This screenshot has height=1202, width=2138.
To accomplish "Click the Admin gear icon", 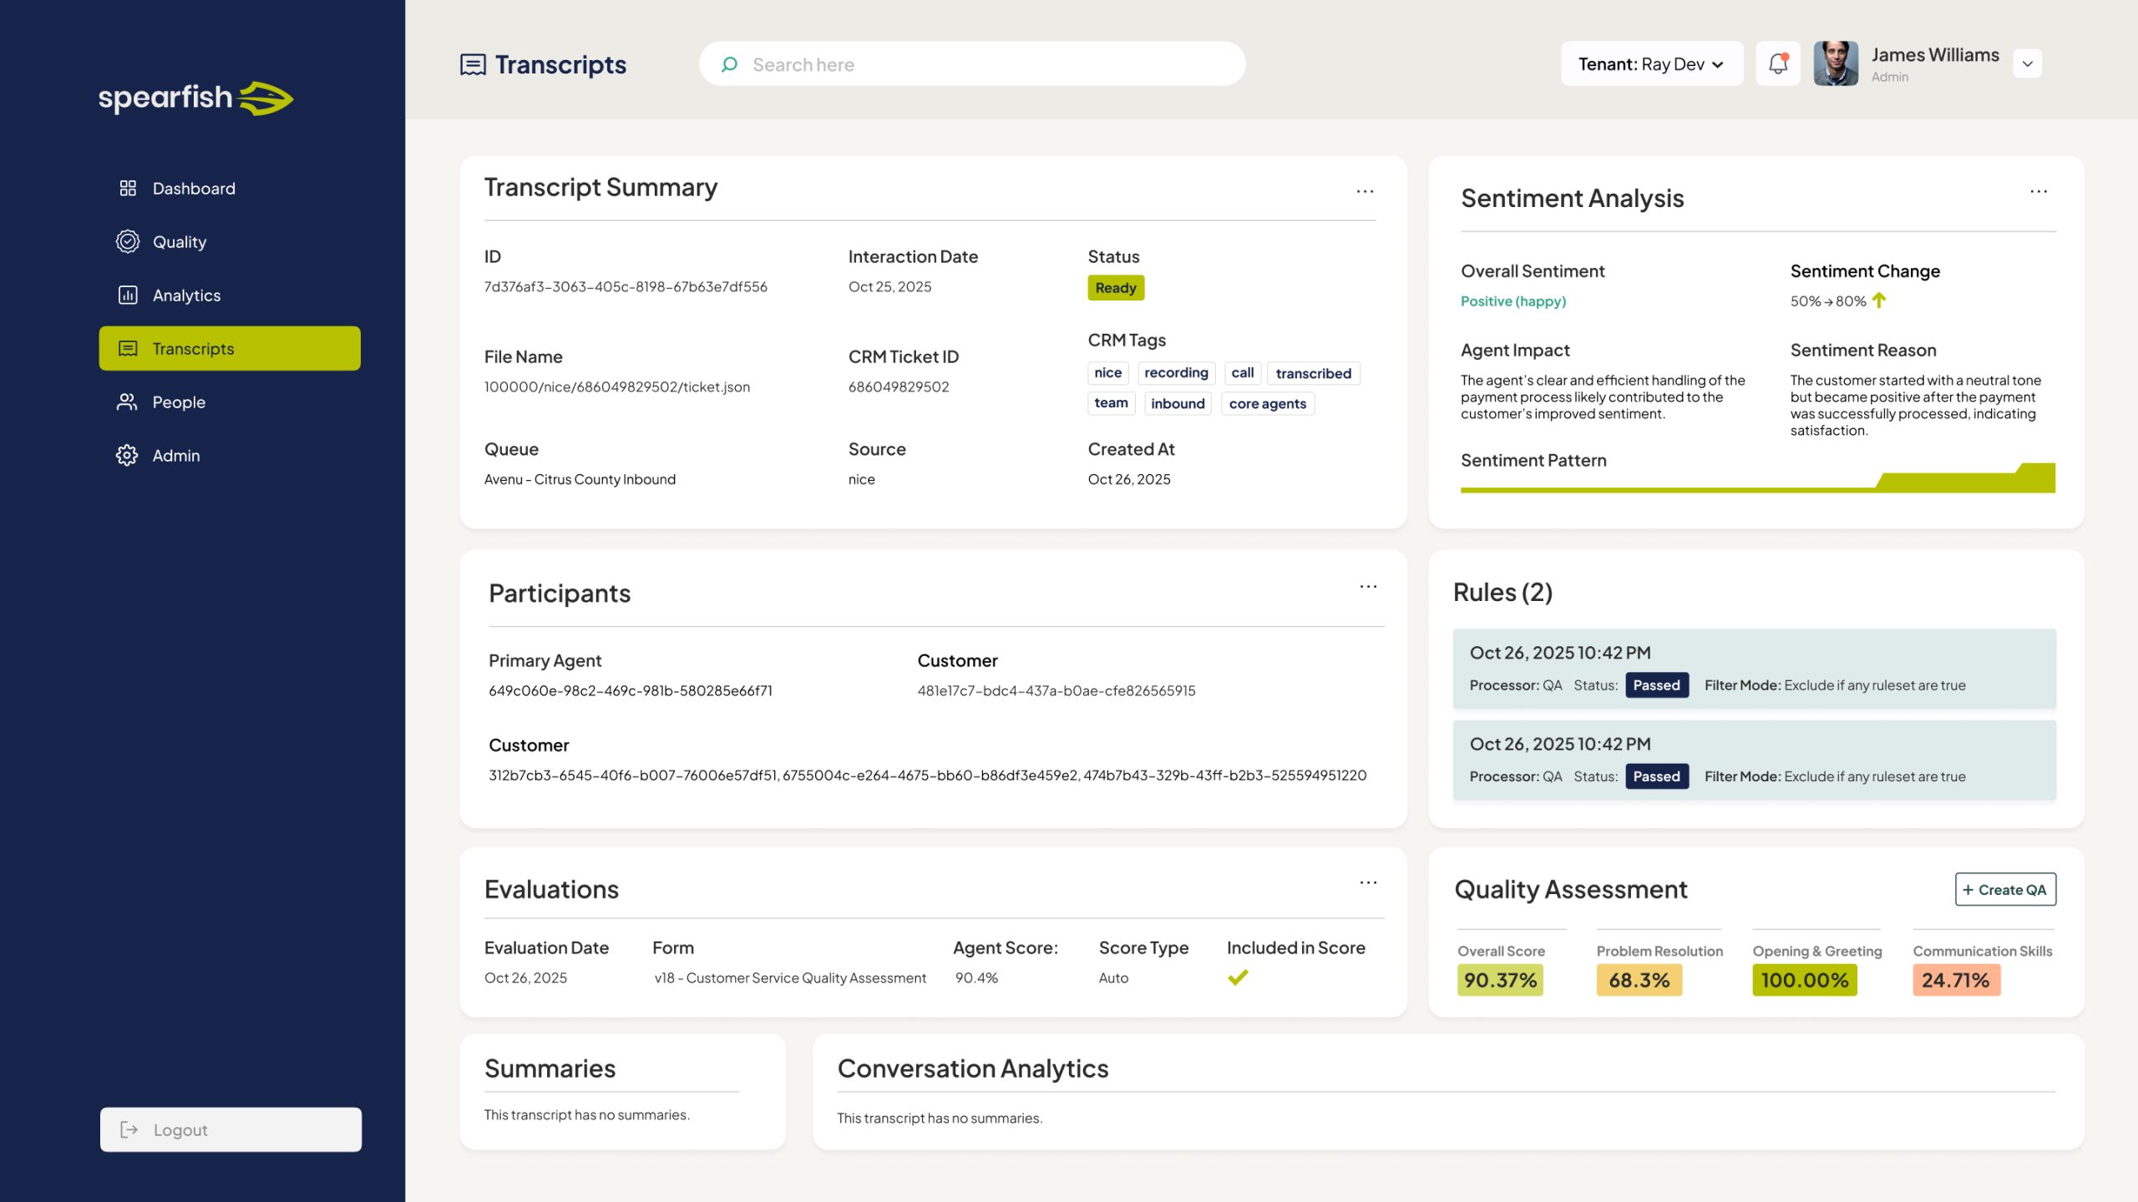I will [x=129, y=455].
